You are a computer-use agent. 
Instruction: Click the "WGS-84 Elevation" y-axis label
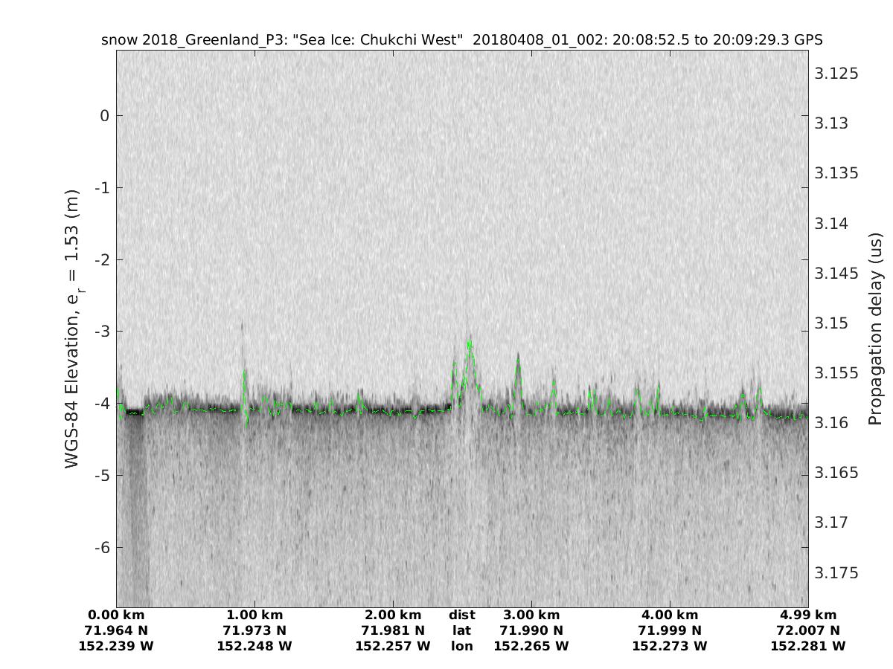click(72, 326)
